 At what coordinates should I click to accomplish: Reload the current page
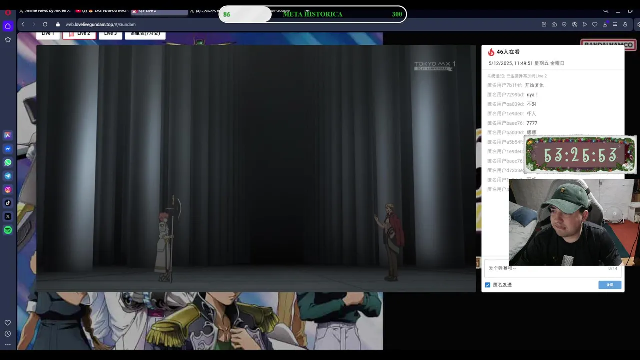click(x=45, y=24)
